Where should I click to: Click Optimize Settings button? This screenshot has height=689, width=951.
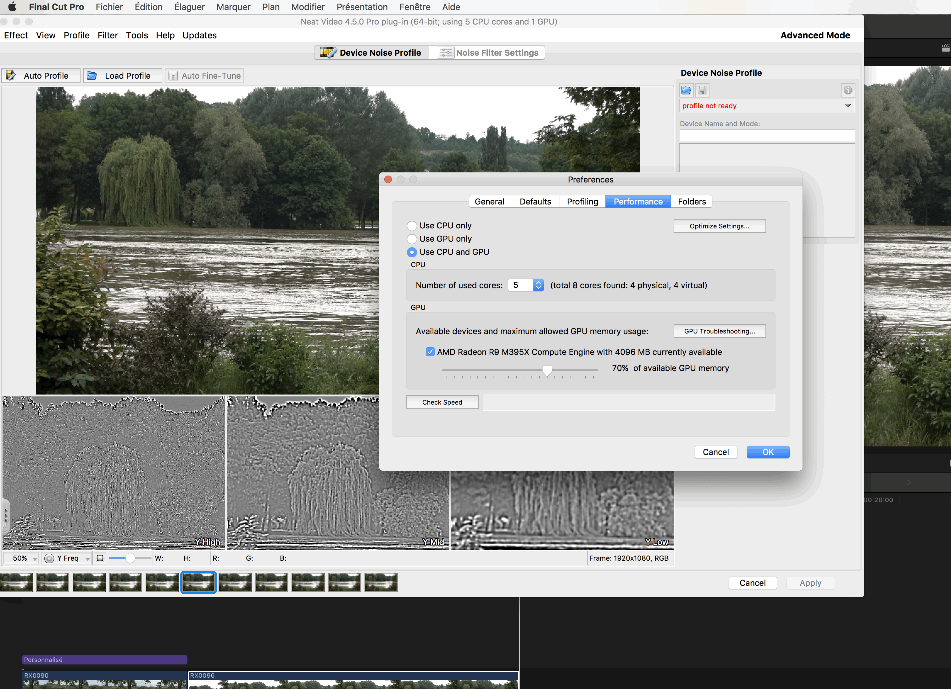pyautogui.click(x=720, y=226)
